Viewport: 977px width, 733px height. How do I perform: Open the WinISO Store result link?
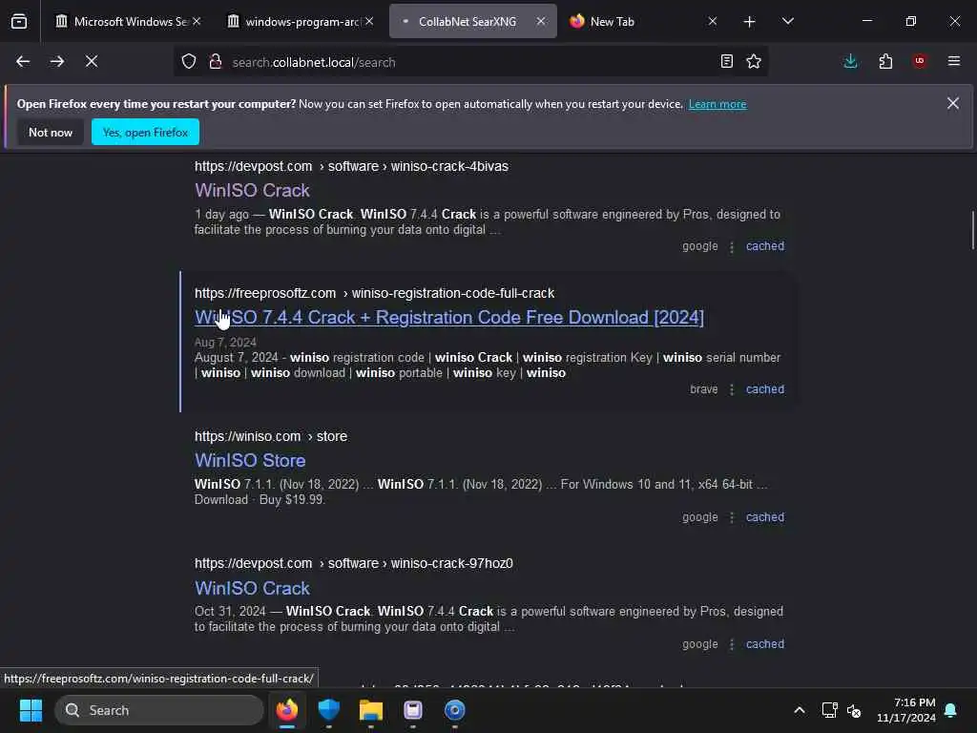click(250, 461)
